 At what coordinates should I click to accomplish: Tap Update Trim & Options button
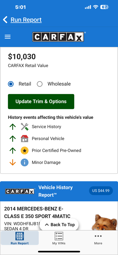pyautogui.click(x=41, y=101)
